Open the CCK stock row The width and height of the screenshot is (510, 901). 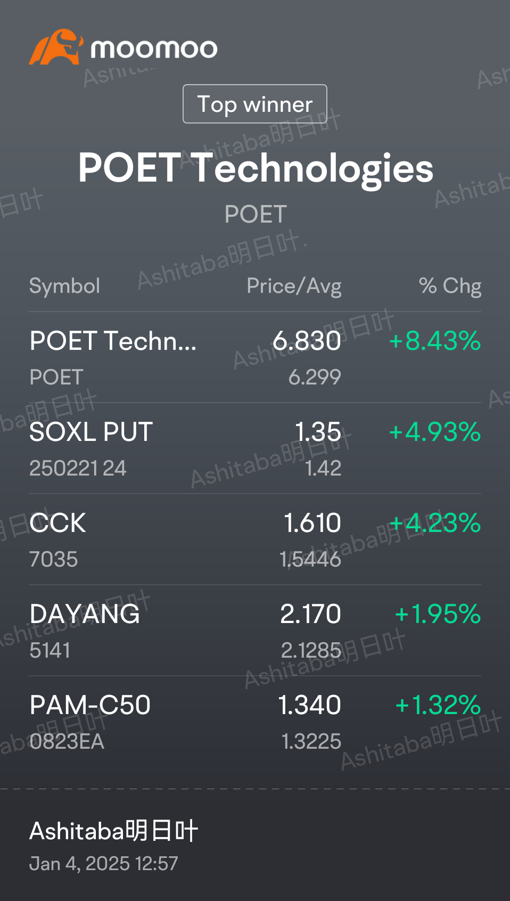[x=255, y=539]
